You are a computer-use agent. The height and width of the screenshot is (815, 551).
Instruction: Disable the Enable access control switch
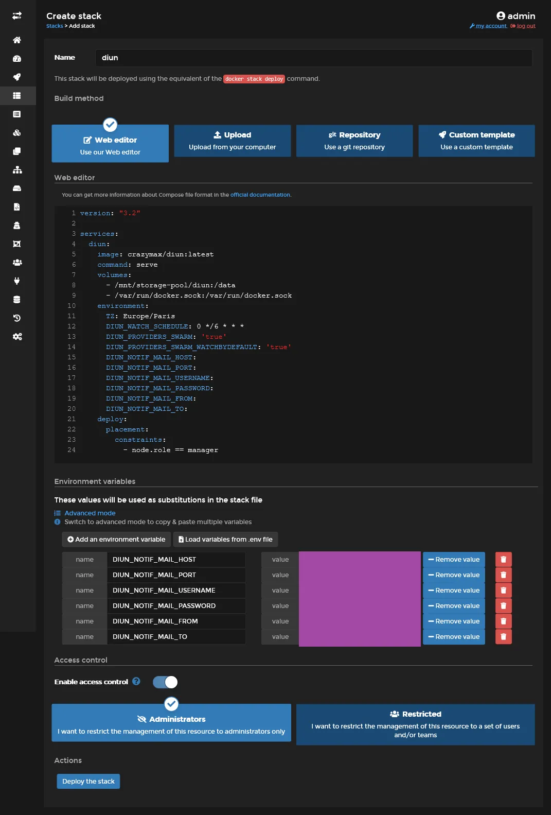(x=165, y=682)
